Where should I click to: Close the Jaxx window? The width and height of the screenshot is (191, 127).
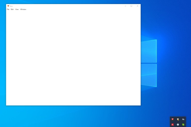tap(138, 6)
